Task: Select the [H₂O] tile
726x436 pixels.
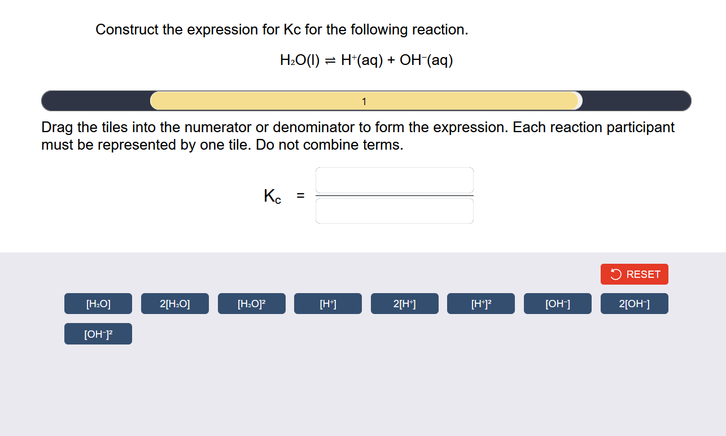Action: pos(98,303)
